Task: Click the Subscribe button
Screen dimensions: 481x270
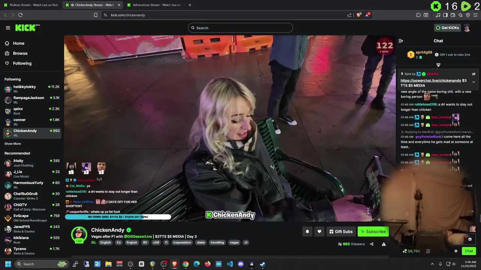Action: 373,231
